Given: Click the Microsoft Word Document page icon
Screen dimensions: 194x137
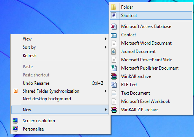Looking at the screenshot, I should (114, 43).
